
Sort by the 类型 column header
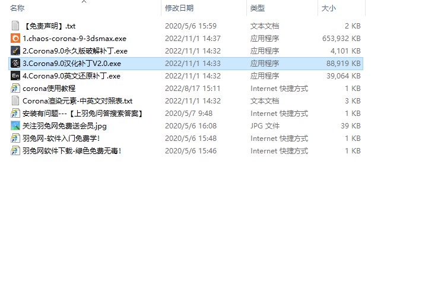(x=258, y=8)
